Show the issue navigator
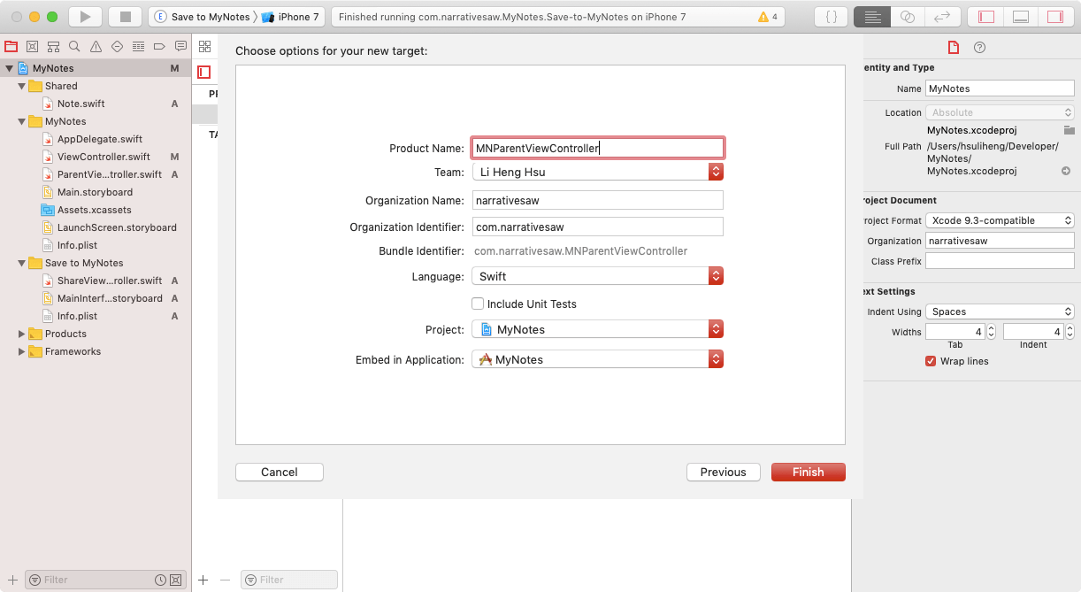 click(x=96, y=46)
